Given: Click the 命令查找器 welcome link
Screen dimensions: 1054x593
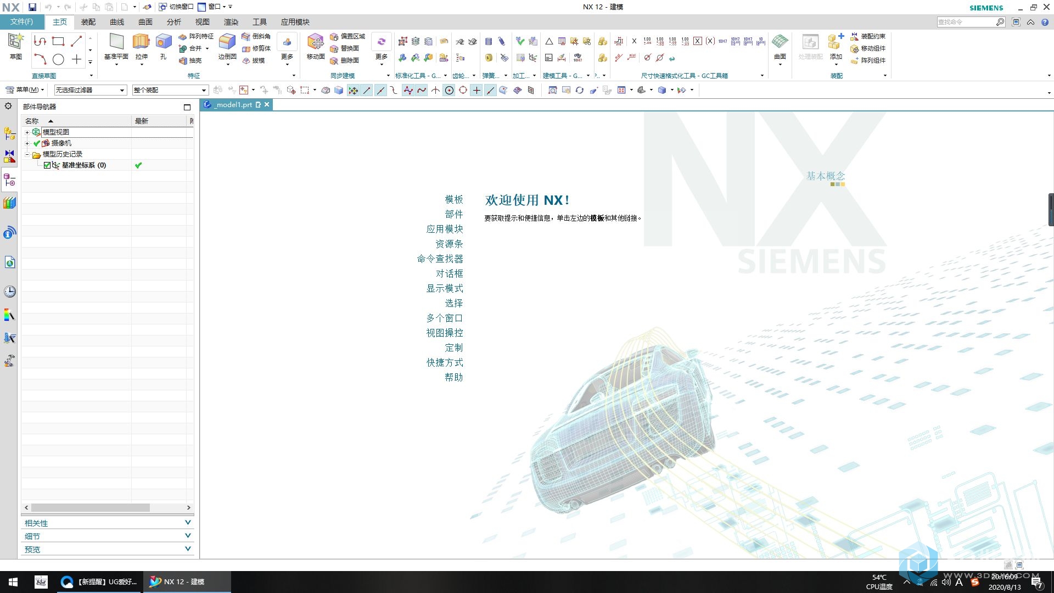Looking at the screenshot, I should pyautogui.click(x=440, y=259).
